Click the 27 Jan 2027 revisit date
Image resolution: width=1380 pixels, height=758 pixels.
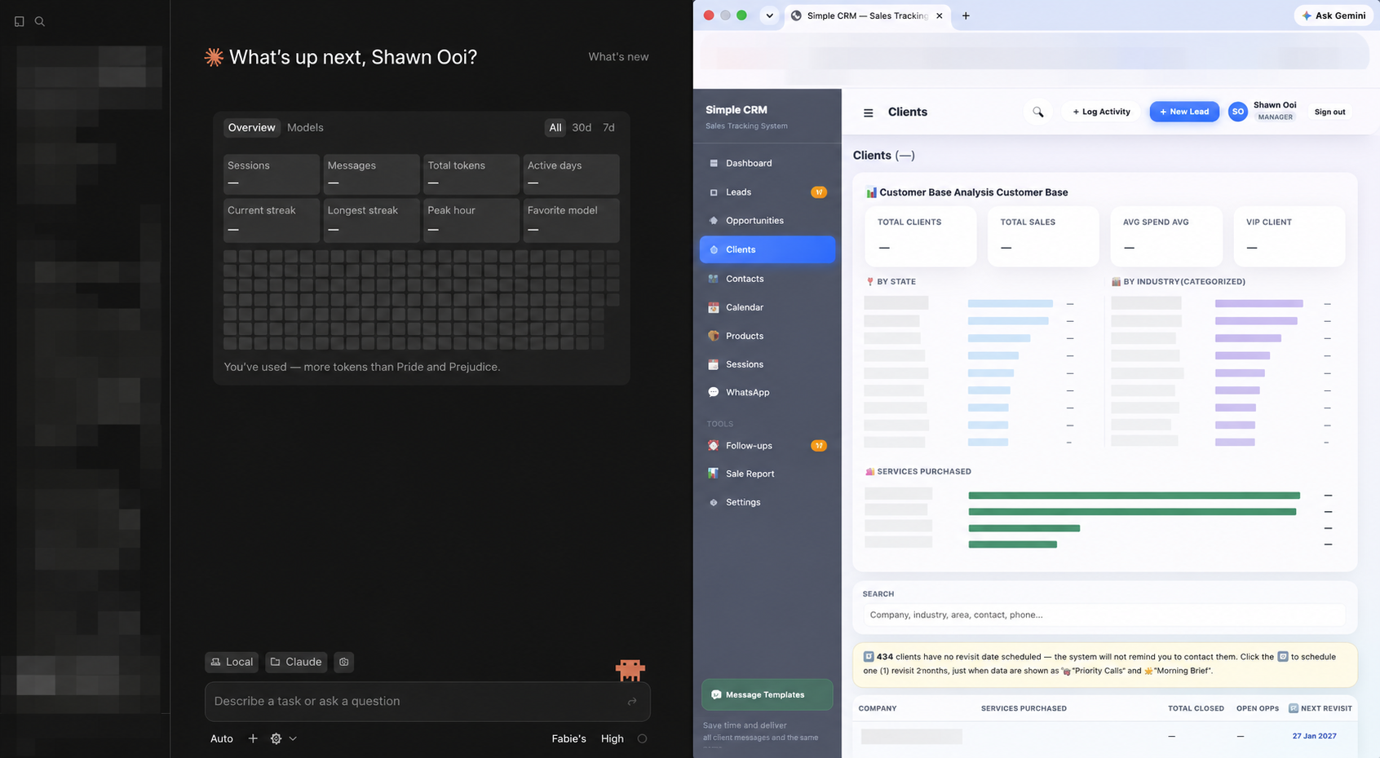tap(1314, 736)
